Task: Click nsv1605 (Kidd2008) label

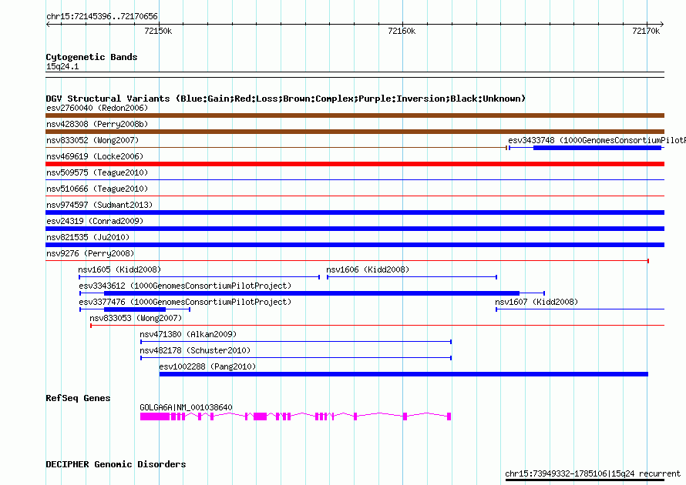Action: tap(119, 269)
